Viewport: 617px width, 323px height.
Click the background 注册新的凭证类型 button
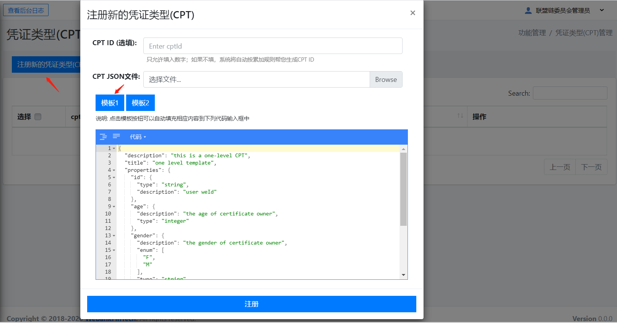[x=46, y=65]
